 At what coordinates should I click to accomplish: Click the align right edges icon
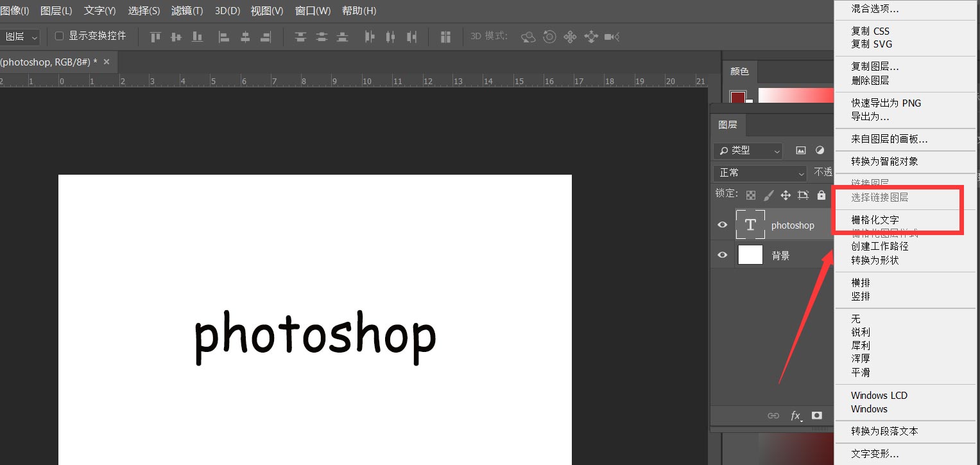point(266,37)
